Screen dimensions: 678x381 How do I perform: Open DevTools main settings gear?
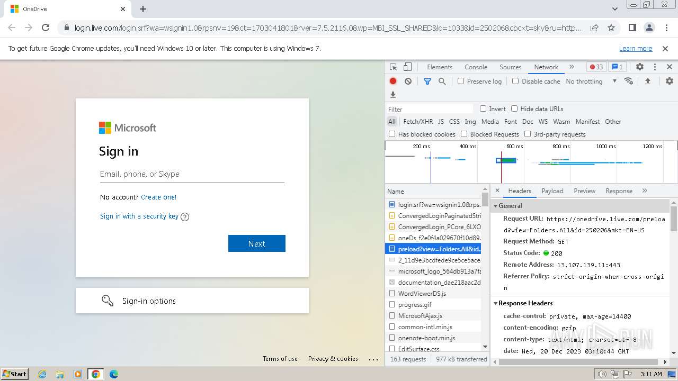(x=640, y=67)
